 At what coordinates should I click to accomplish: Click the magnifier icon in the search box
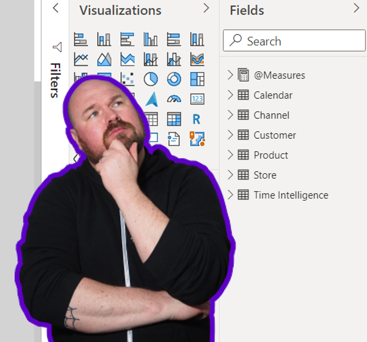tap(236, 40)
